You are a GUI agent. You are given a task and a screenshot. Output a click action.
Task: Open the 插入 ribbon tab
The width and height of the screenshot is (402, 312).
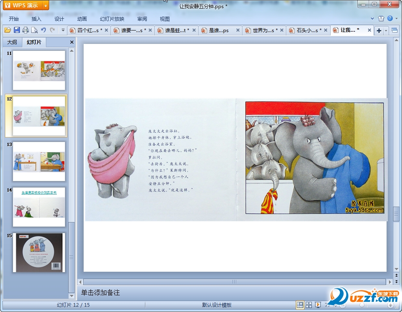[x=36, y=19]
